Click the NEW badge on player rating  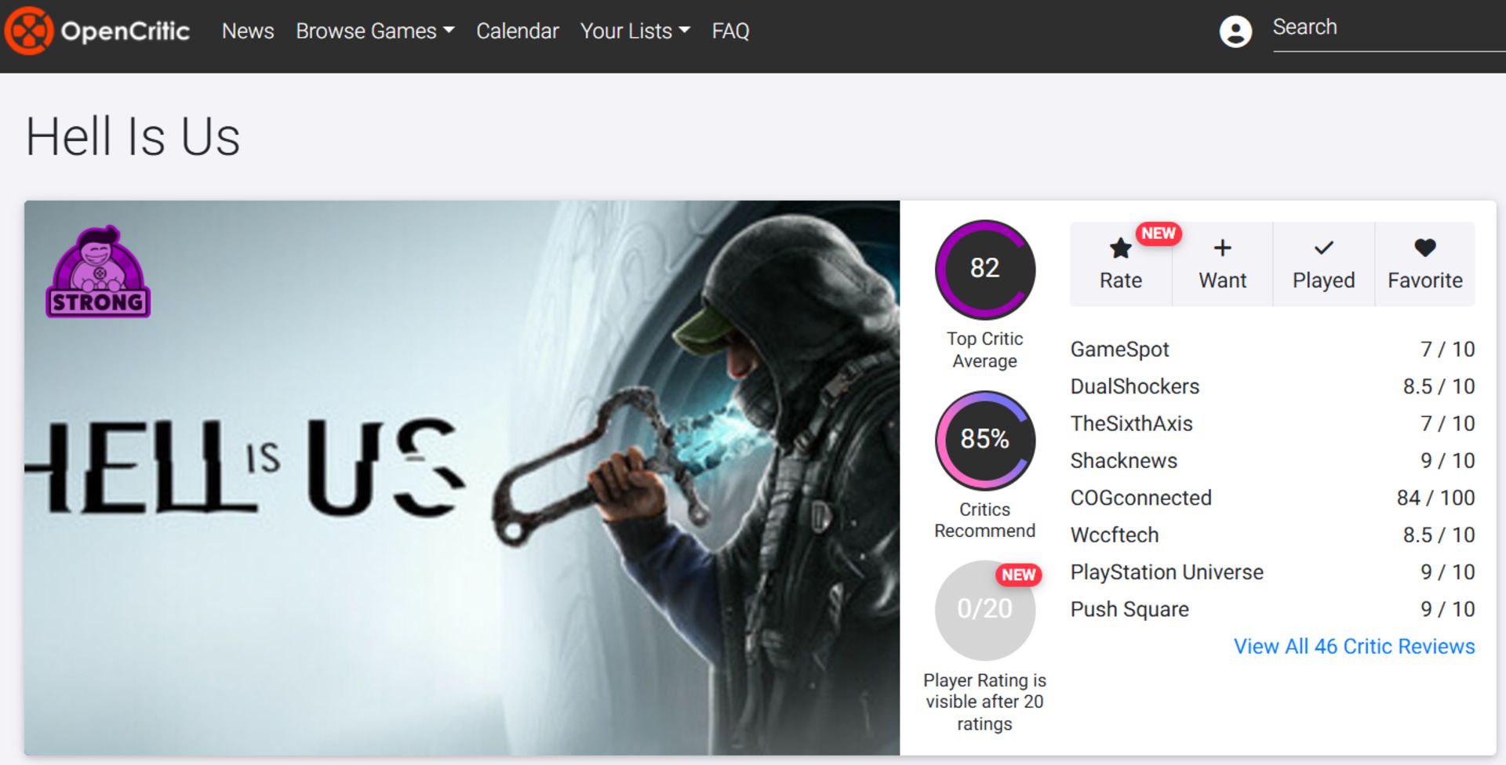coord(1018,575)
